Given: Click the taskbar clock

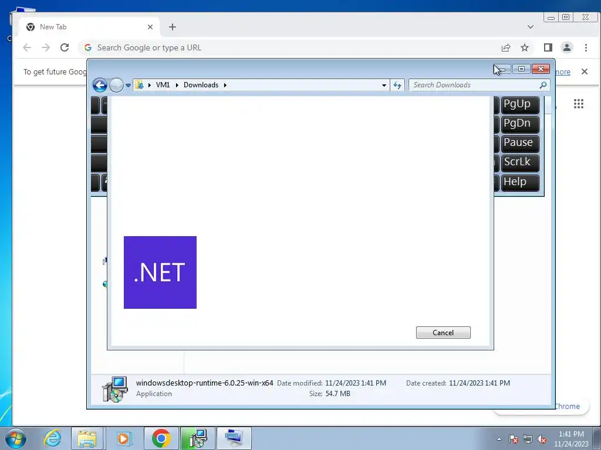Looking at the screenshot, I should pos(571,439).
